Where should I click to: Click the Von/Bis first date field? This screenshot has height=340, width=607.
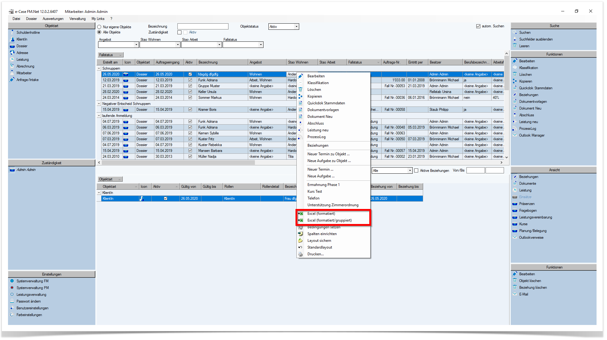coord(475,170)
